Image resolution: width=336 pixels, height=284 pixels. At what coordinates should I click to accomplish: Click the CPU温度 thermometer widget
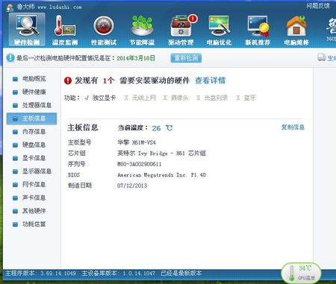coord(301,273)
